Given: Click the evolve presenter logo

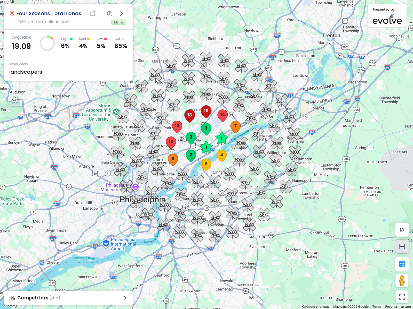Looking at the screenshot, I should pyautogui.click(x=387, y=19).
